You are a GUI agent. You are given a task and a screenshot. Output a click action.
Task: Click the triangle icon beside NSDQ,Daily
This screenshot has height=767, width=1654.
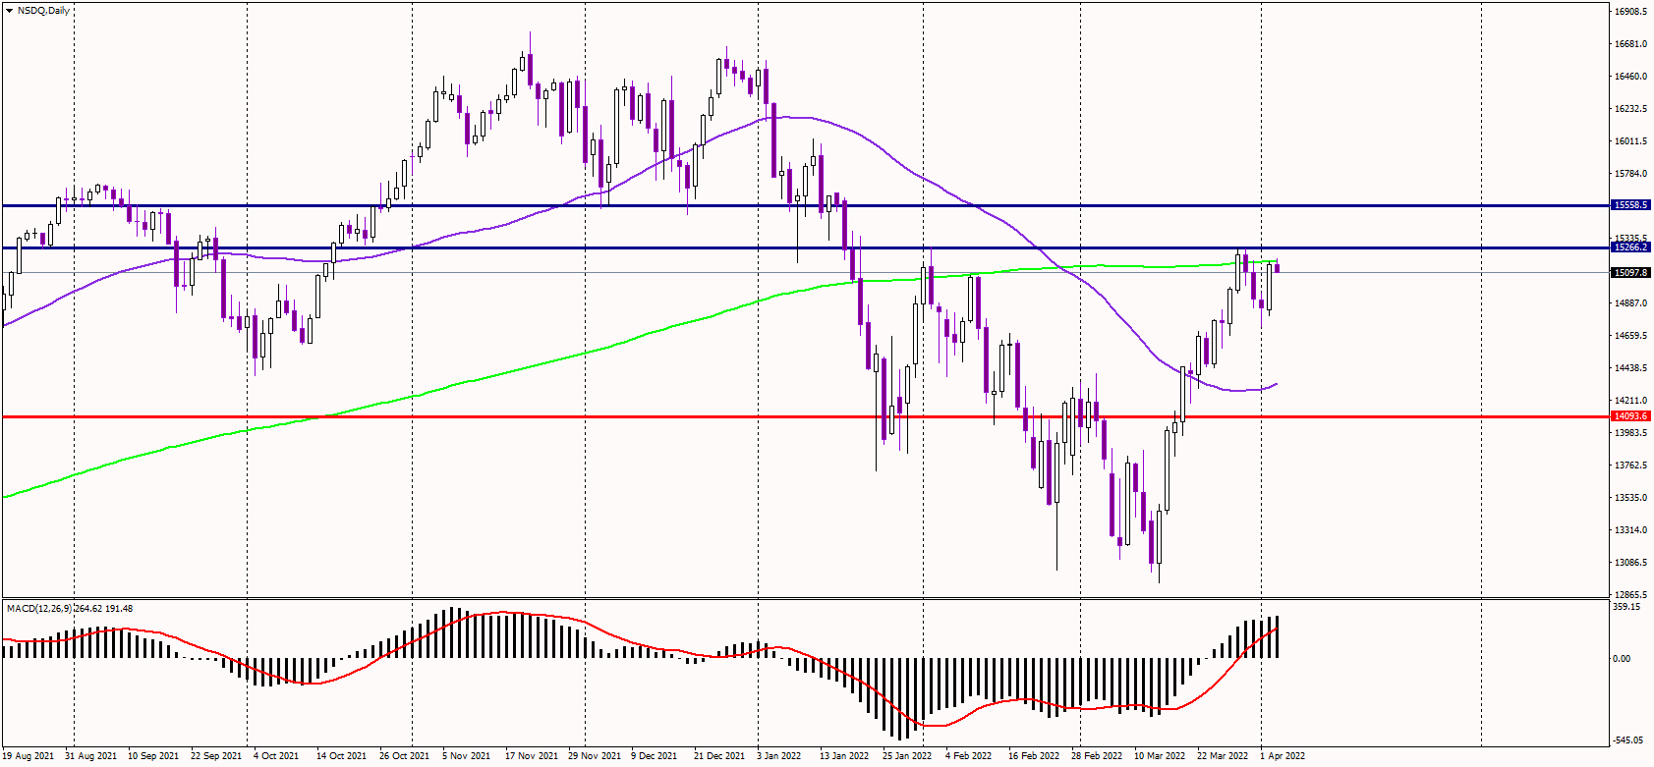point(9,11)
